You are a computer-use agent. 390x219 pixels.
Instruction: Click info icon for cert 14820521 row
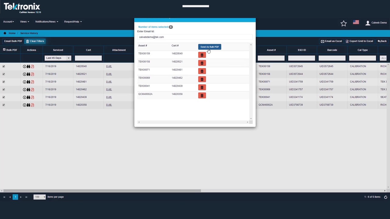(24, 74)
